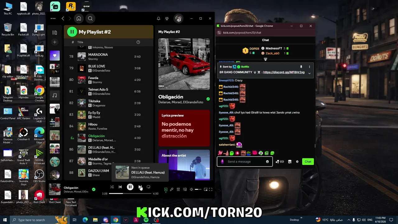Expand pinned BotRix message chevron
This screenshot has height=224, width=398.
(x=309, y=73)
